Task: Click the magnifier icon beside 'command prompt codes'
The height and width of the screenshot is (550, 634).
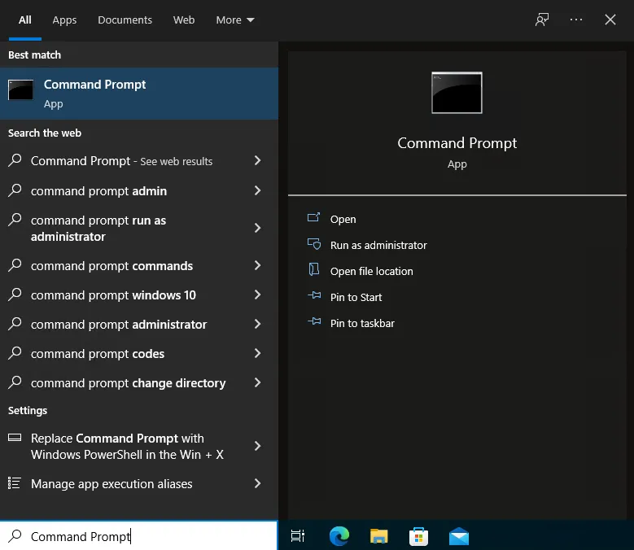Action: point(15,353)
